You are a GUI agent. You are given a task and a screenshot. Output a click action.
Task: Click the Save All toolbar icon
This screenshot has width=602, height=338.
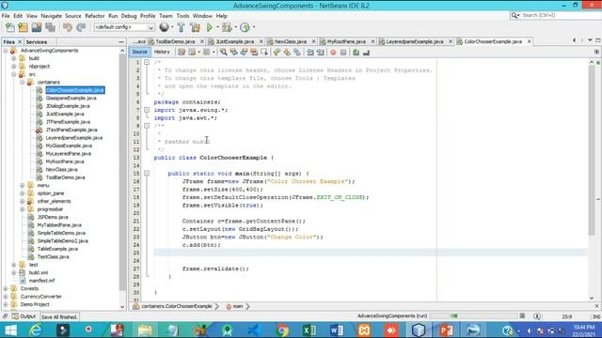50,27
